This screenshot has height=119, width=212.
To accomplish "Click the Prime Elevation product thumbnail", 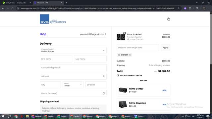I will [x=123, y=104].
